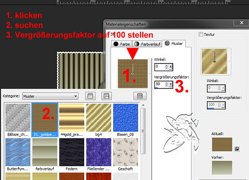This screenshot has width=249, height=180.
Task: Click Textur Vergrößerungsfaktor field showing 100
Action: [x=212, y=105]
